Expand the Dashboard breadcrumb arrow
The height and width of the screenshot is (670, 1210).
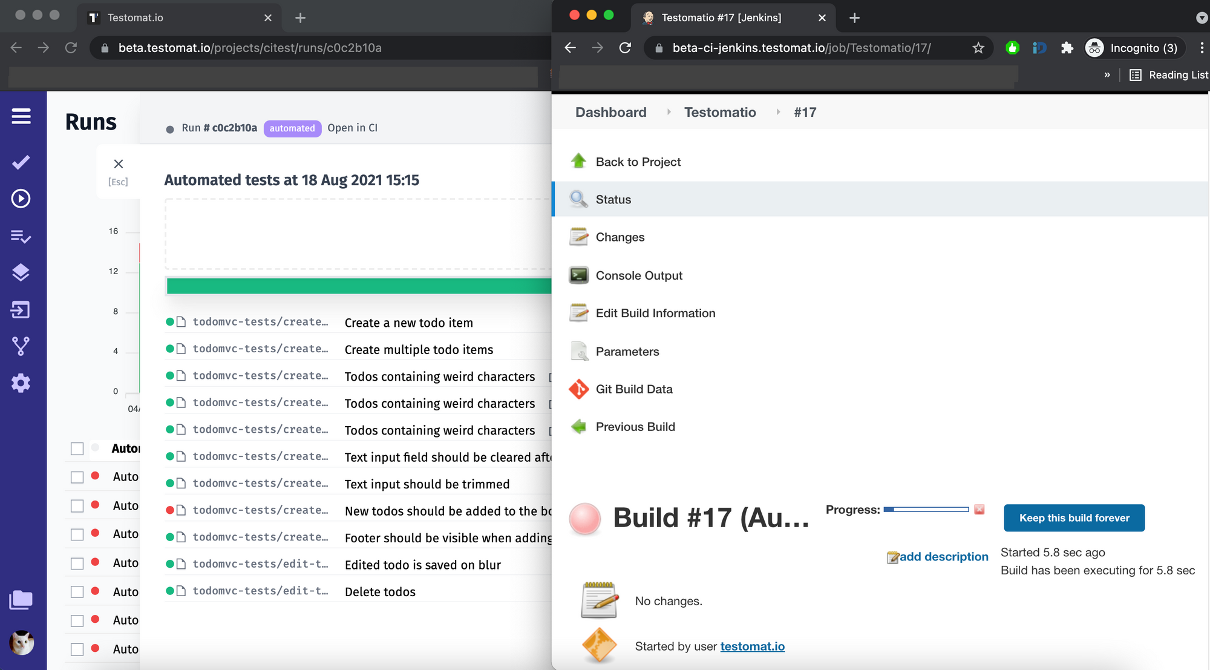(x=669, y=112)
